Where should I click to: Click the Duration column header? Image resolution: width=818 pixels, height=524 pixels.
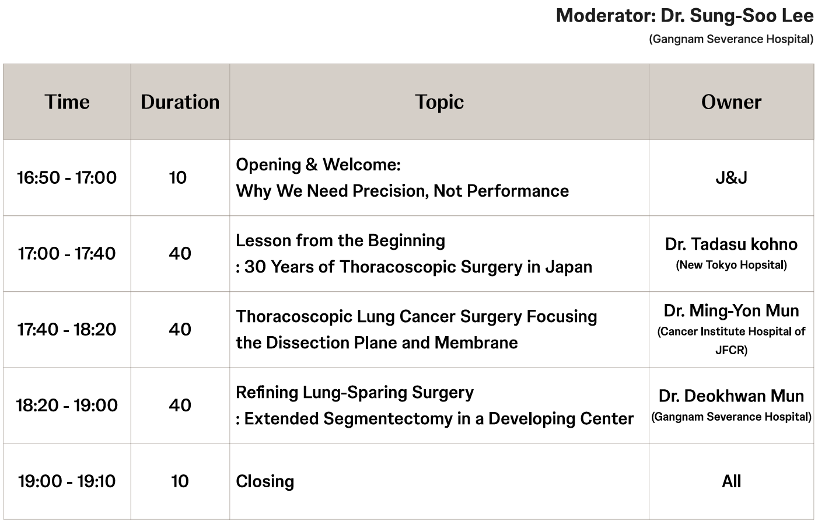point(180,102)
